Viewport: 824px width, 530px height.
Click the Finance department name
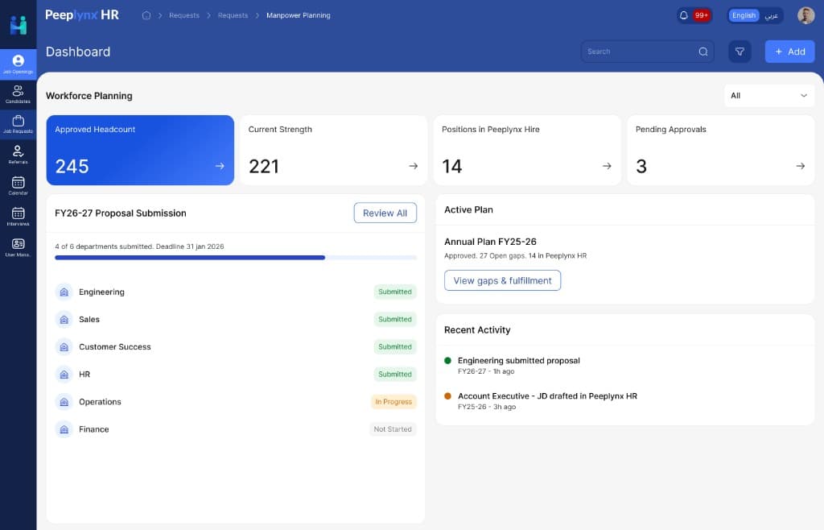pos(93,429)
